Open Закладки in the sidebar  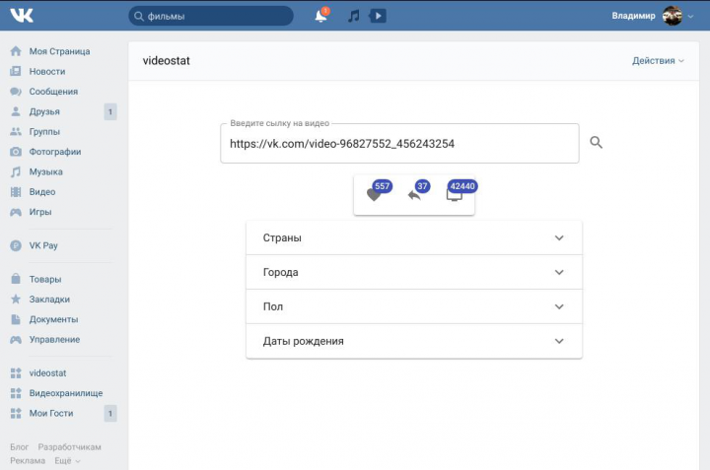49,299
